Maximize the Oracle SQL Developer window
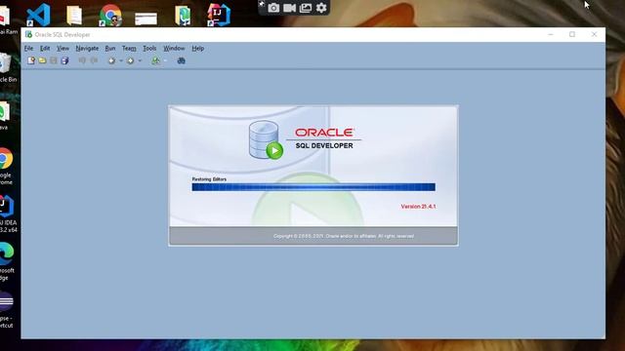The image size is (625, 351). click(x=572, y=35)
